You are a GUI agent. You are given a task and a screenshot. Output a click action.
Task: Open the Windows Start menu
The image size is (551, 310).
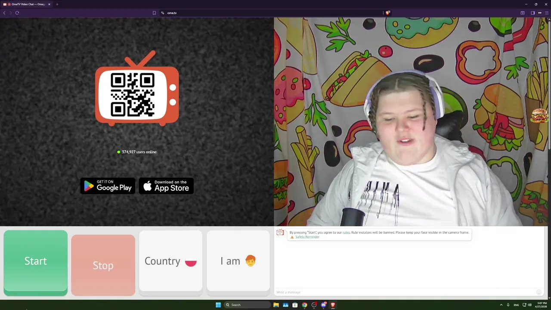[218, 305]
